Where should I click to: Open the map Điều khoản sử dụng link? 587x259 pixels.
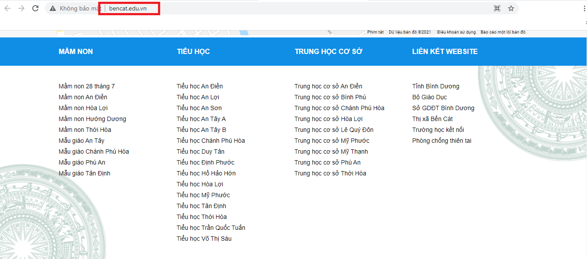point(457,32)
